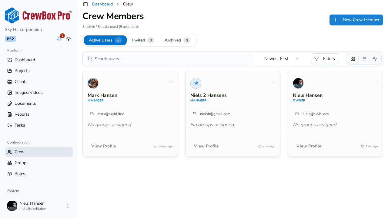Open the Newest First sort dropdown
Image resolution: width=388 pixels, height=218 pixels.
[x=282, y=59]
